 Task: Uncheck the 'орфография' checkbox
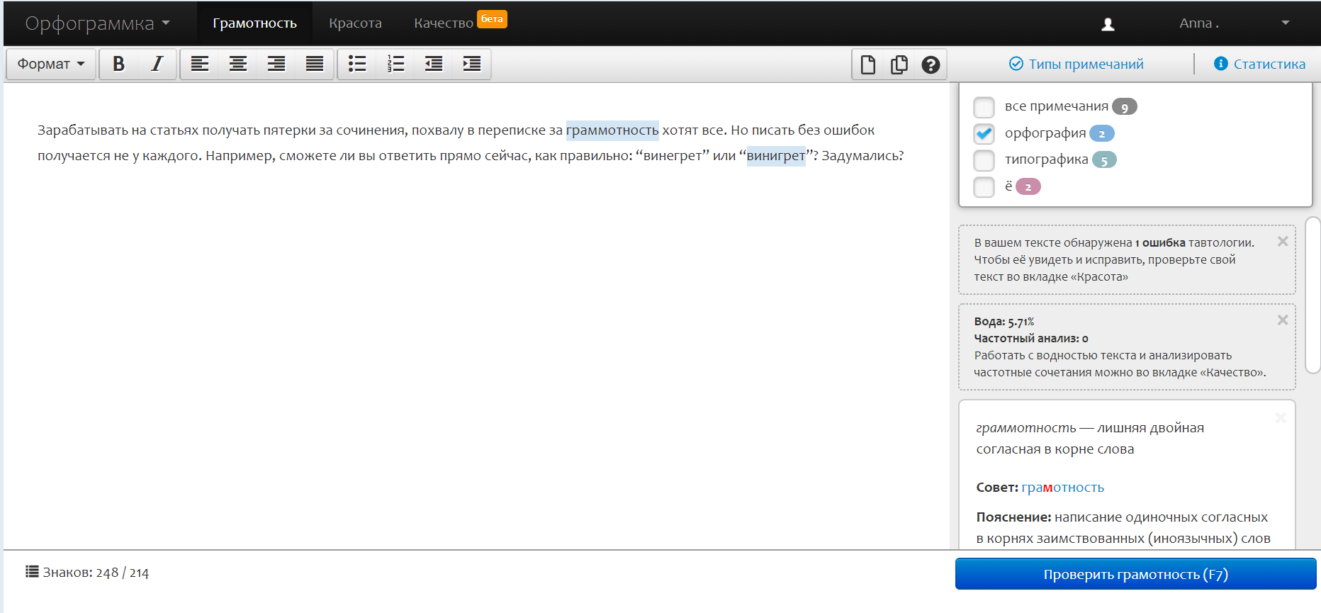(984, 133)
